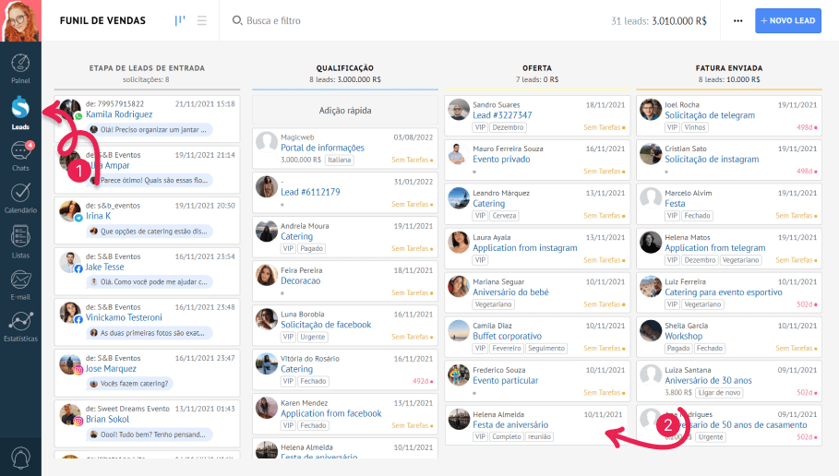Open the notifications bell icon
839x476 pixels.
point(20,458)
